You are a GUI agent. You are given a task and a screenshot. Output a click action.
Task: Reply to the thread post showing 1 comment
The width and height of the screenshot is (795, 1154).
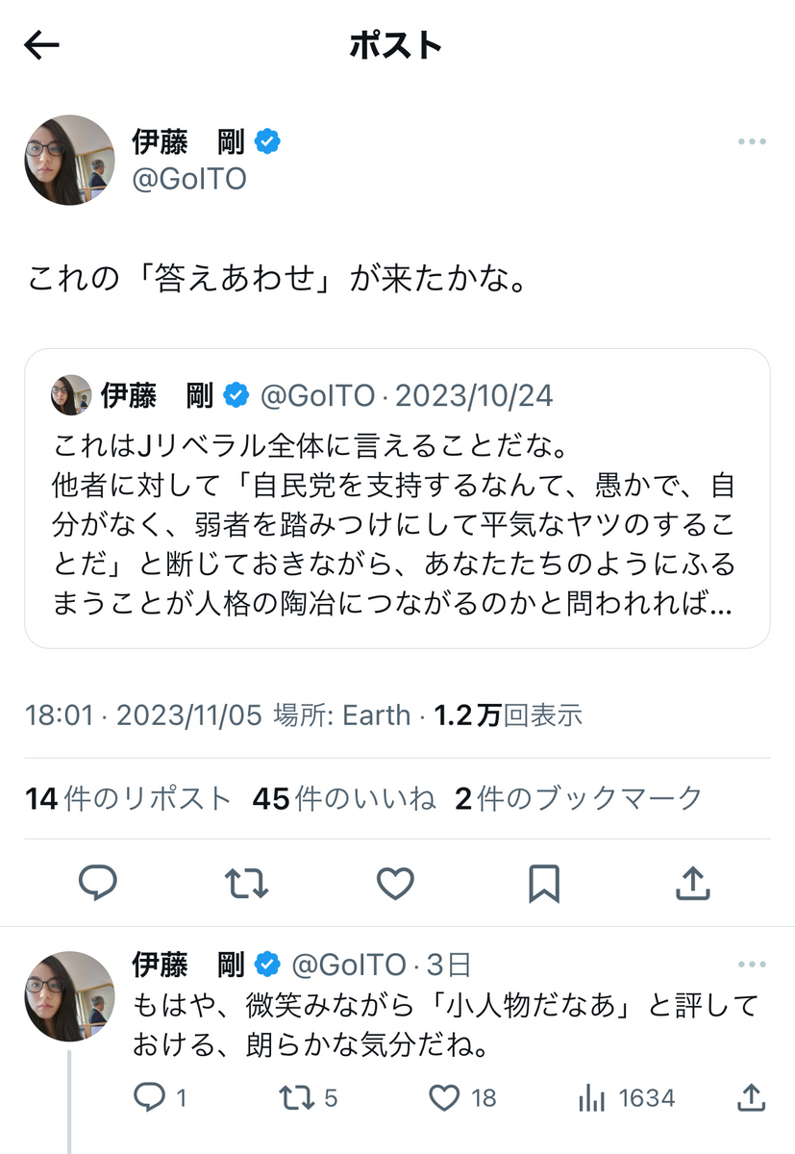(x=159, y=1098)
